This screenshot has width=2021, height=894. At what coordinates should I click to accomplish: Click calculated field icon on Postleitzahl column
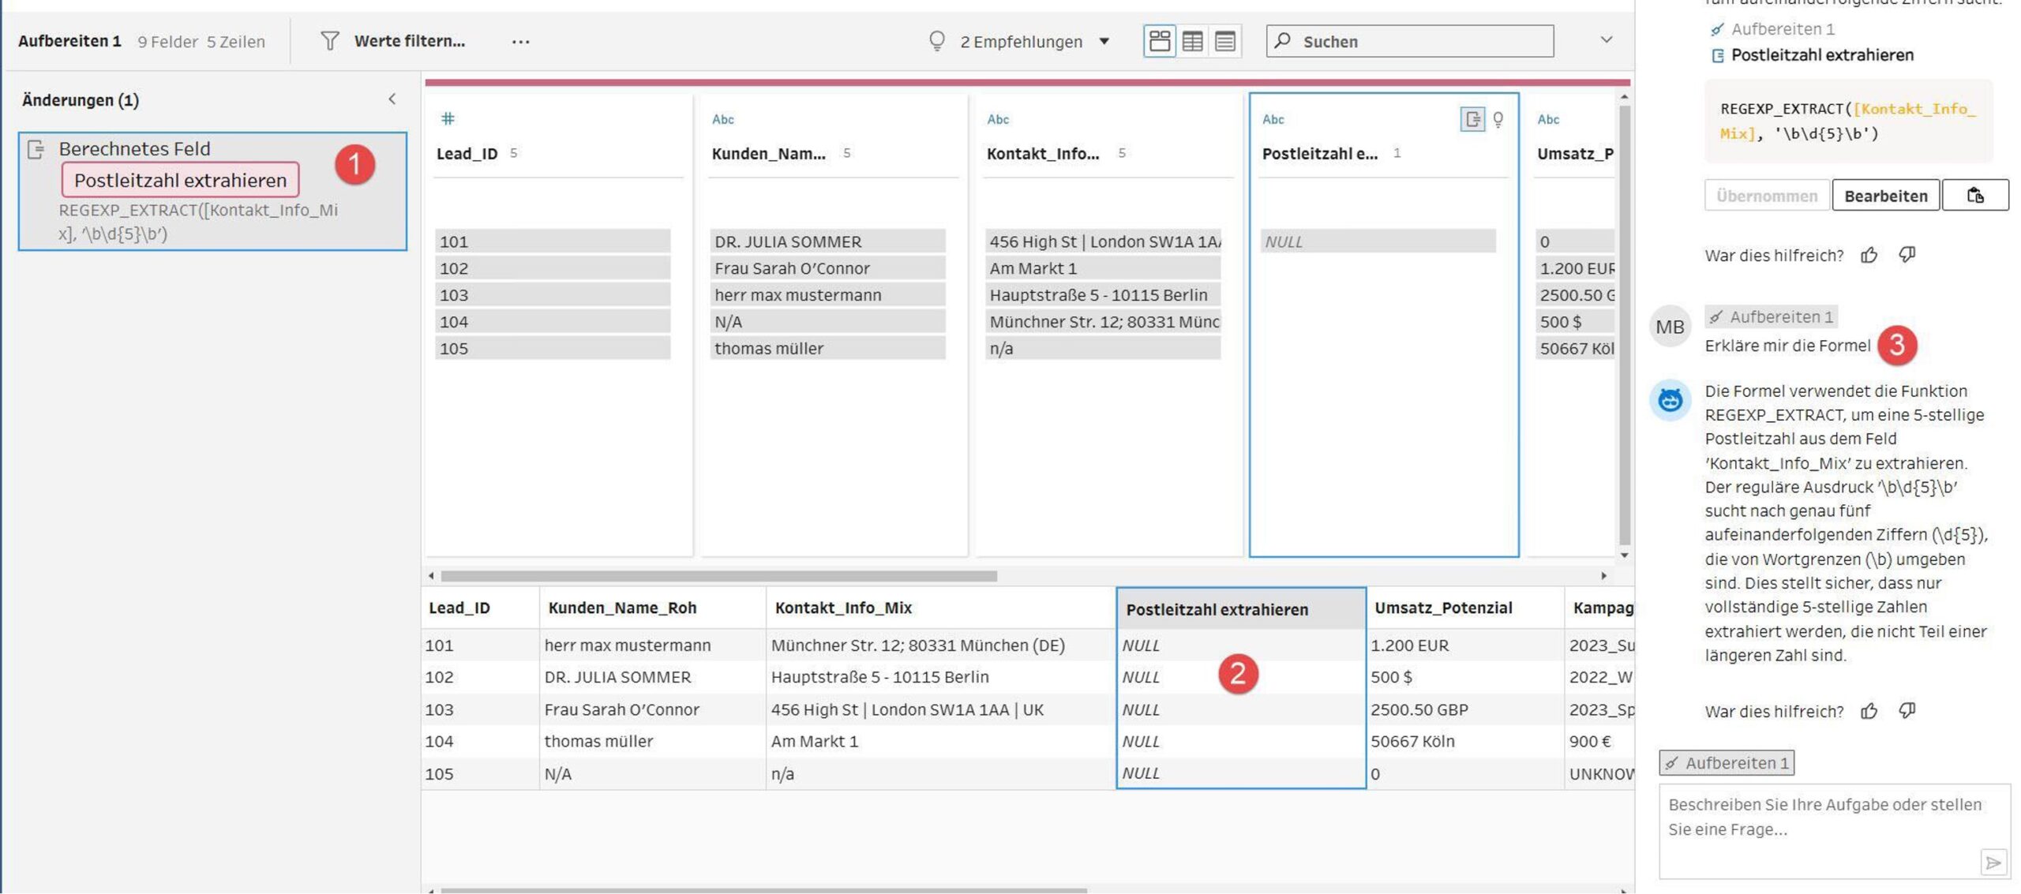click(1472, 119)
